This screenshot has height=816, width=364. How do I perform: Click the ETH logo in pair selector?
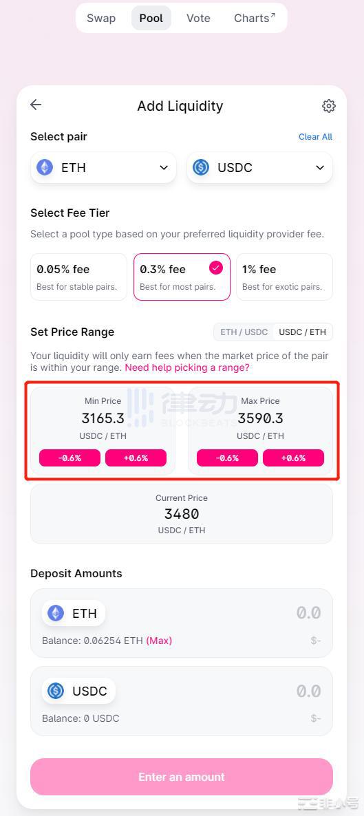click(45, 168)
